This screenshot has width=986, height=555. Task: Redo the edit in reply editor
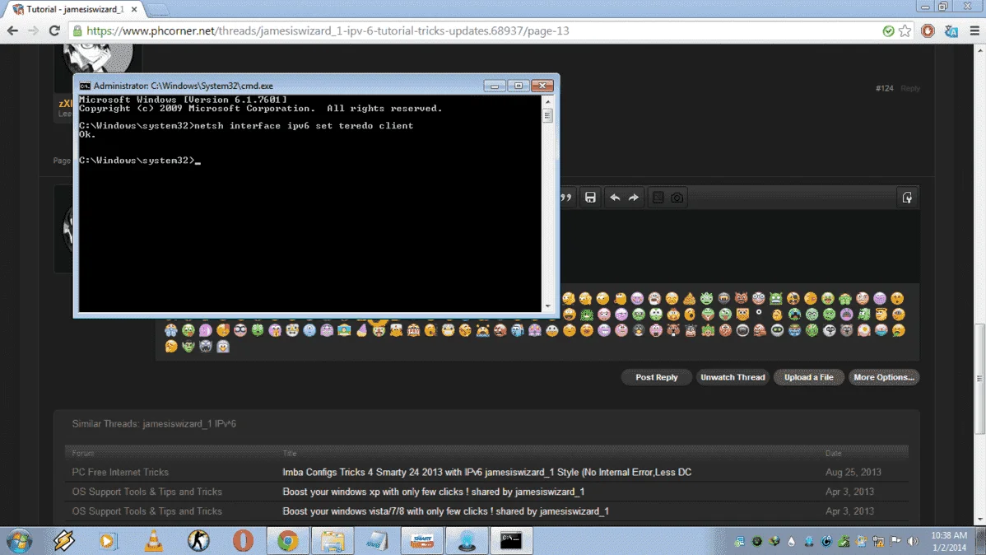pyautogui.click(x=634, y=198)
